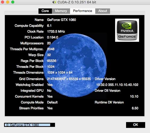Image resolution: width=150 pixels, height=133 pixels.
Task: Click the red close window button
Action: point(2,2)
